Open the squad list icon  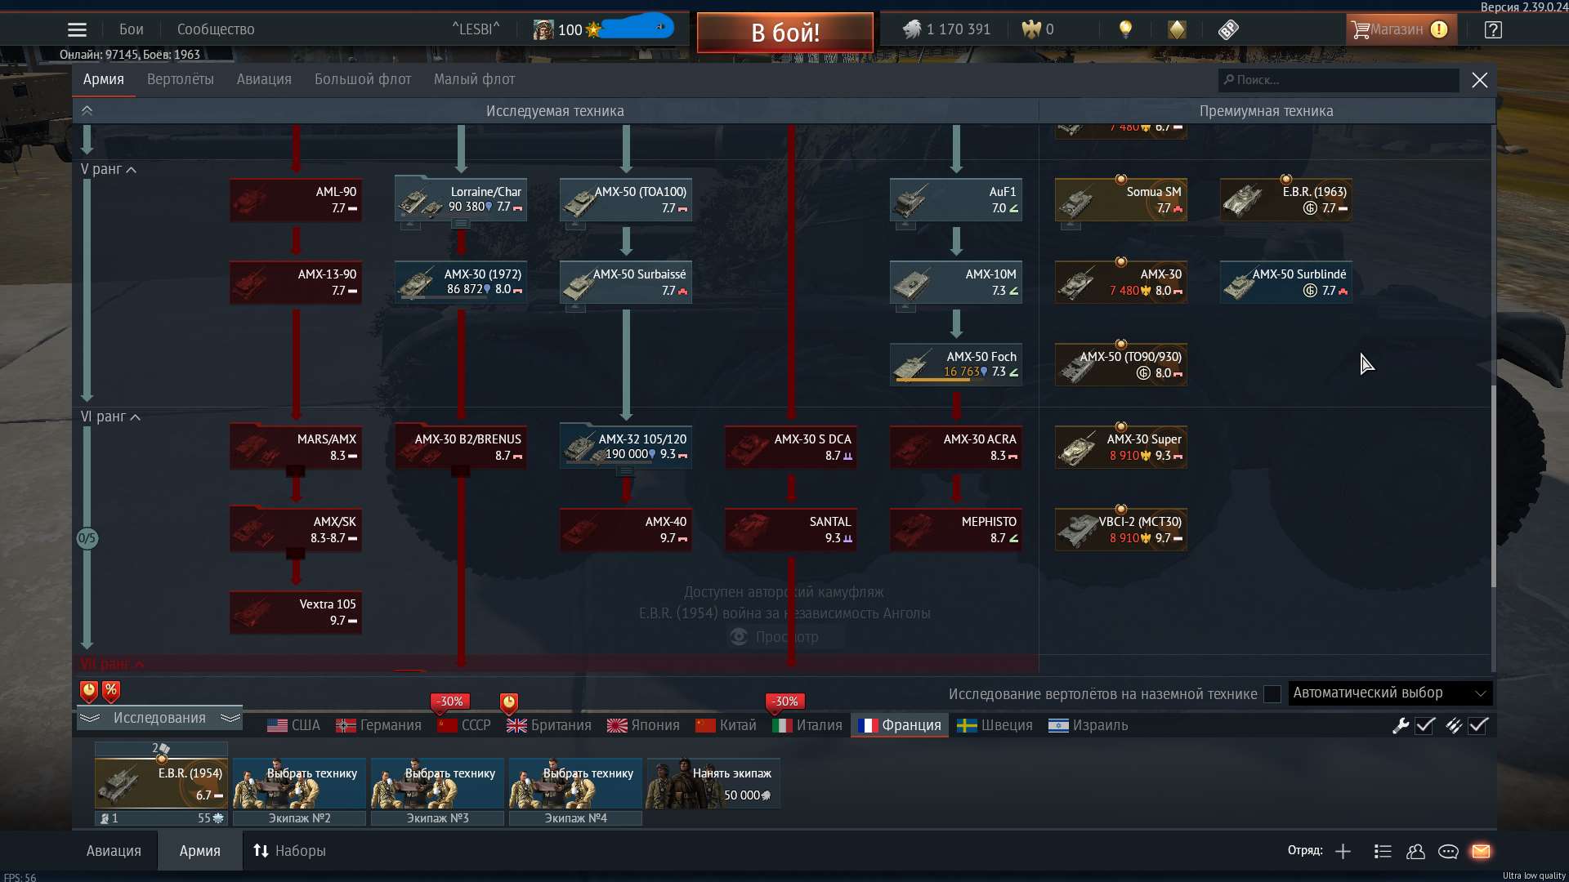pyautogui.click(x=1383, y=852)
